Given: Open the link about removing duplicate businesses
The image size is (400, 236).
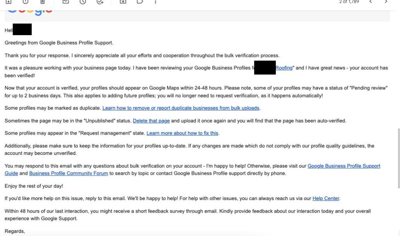Looking at the screenshot, I should (x=181, y=108).
